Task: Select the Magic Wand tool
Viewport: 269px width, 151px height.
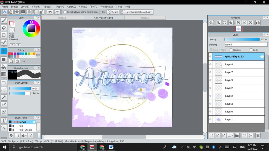Action: click(4, 97)
